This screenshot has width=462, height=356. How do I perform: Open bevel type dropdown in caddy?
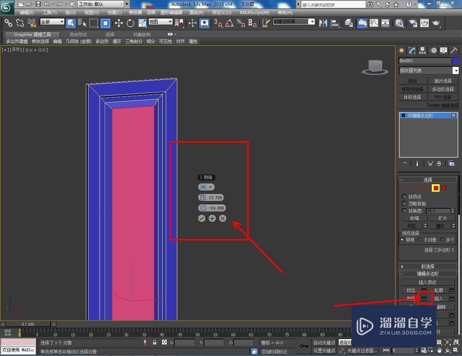(206, 187)
